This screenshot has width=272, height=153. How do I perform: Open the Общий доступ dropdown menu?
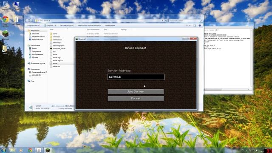pyautogui.click(x=67, y=25)
